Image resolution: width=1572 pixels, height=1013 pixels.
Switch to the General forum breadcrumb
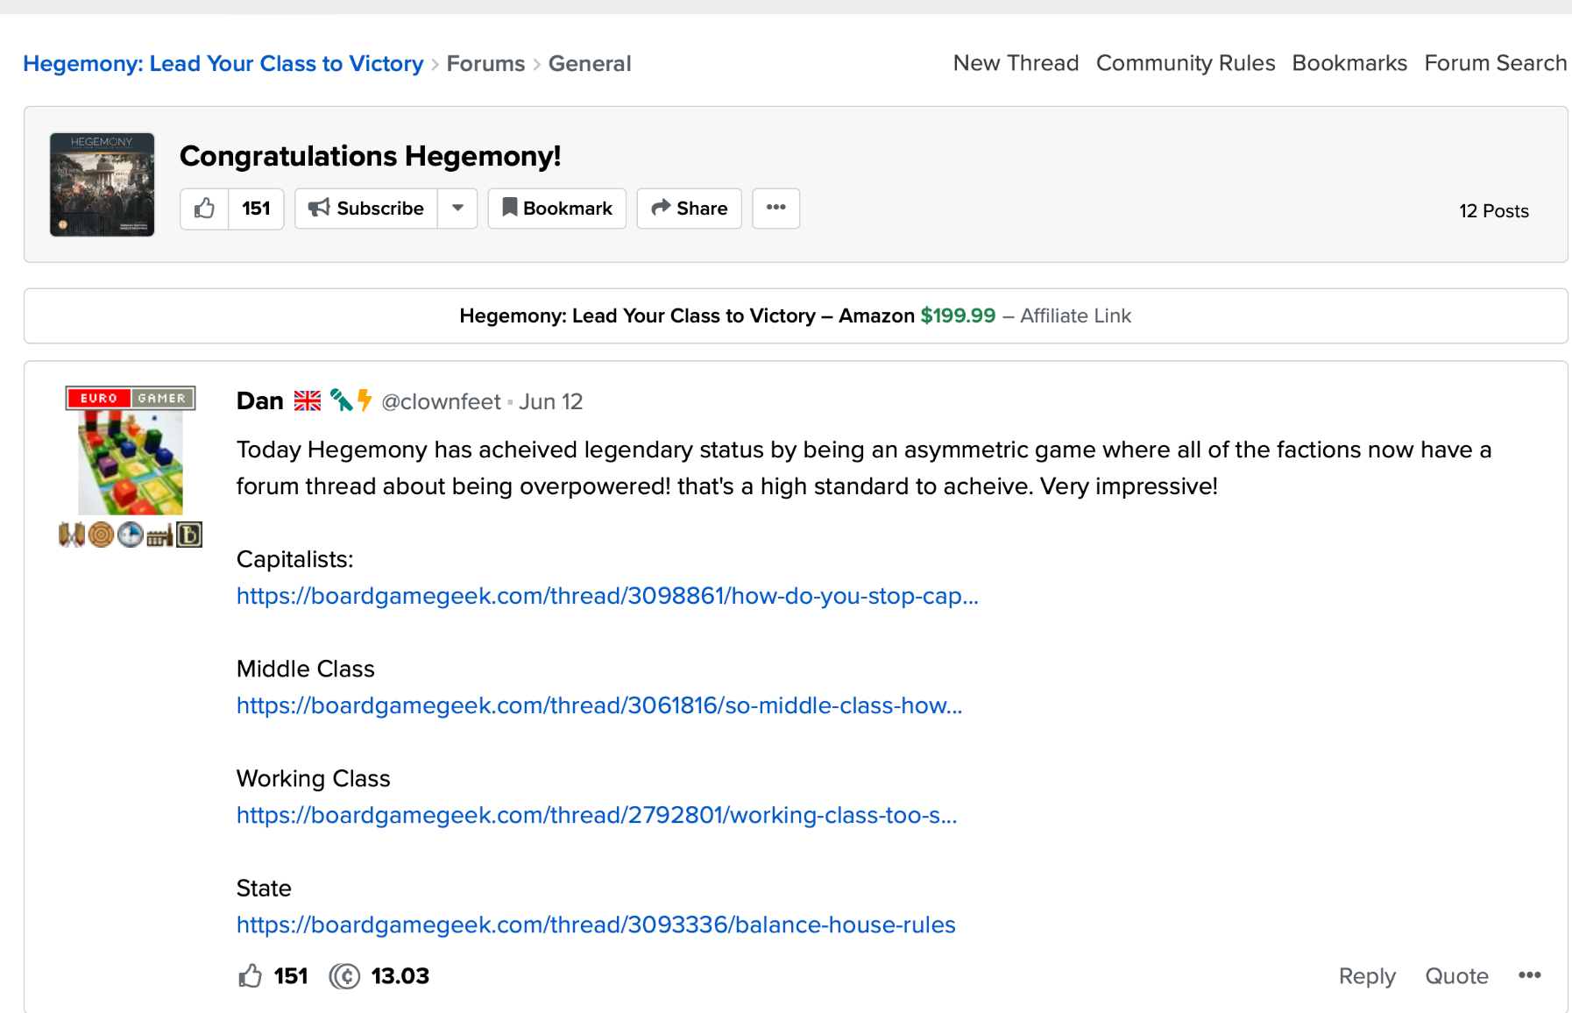589,63
